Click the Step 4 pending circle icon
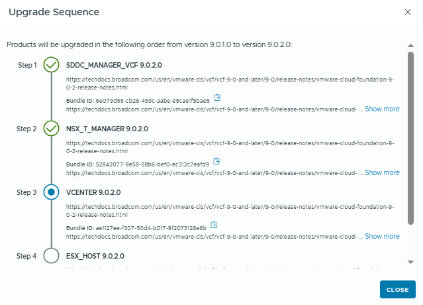Viewport: 423px width, 305px height. (51, 256)
